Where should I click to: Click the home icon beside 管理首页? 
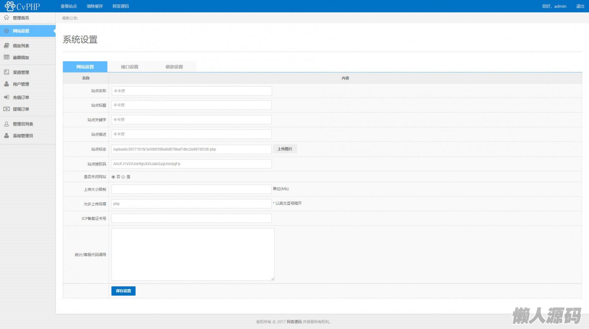coord(7,18)
